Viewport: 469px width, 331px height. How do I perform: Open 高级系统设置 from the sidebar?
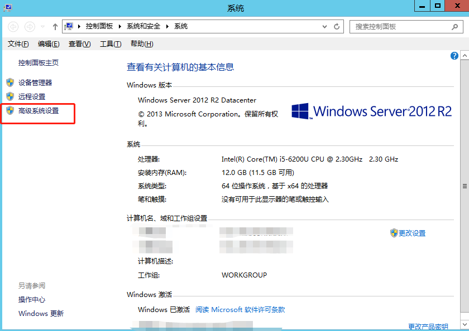click(x=39, y=111)
